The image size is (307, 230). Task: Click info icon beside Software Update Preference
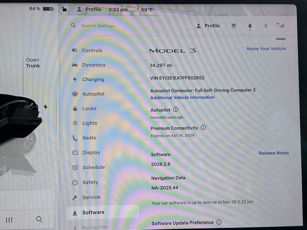pos(219,222)
